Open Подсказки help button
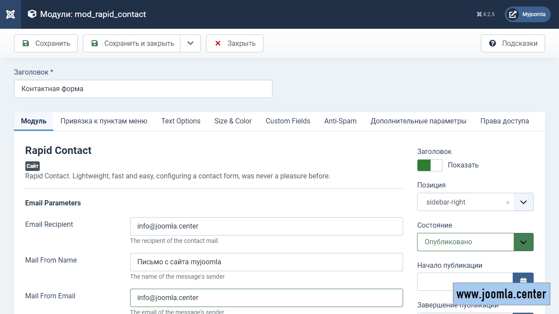Screen dimensions: 559x314 [x=513, y=44]
